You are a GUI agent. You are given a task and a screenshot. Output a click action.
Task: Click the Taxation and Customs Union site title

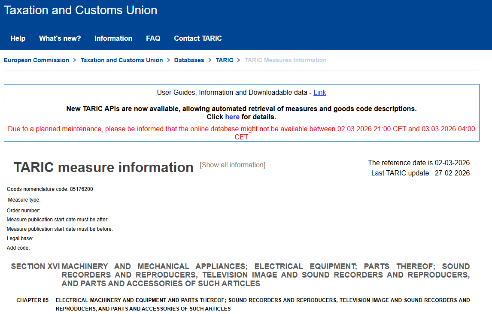click(x=80, y=10)
